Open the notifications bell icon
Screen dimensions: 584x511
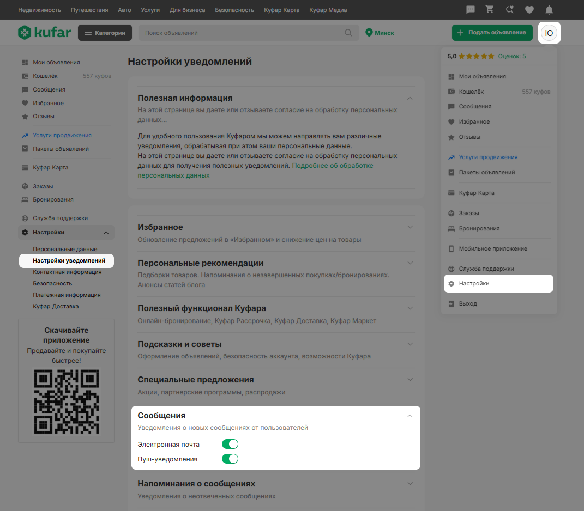549,10
